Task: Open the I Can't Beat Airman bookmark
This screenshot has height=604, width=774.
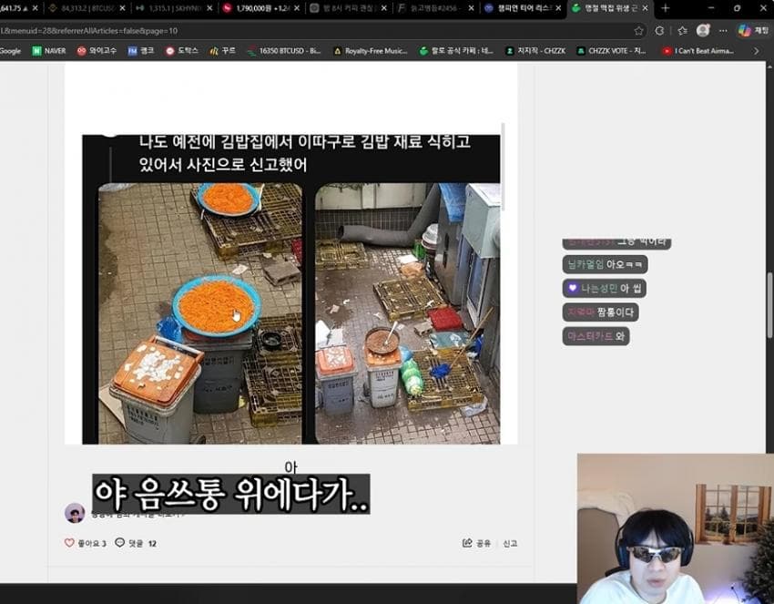Action: pos(698,51)
